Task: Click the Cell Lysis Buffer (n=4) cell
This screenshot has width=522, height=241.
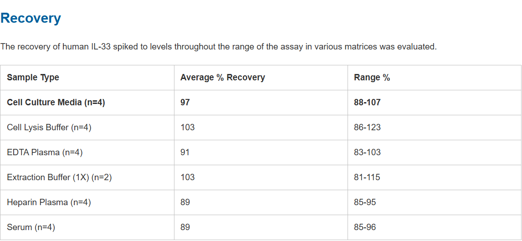Action: (49, 128)
